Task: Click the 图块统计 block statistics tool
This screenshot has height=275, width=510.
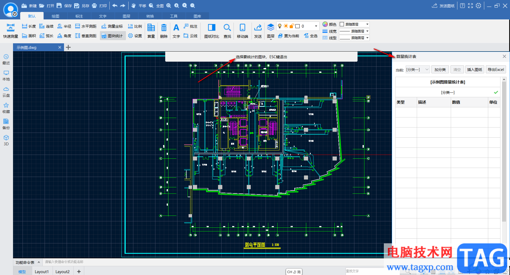Action: pos(113,36)
